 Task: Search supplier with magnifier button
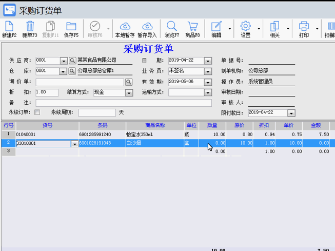tap(72, 61)
